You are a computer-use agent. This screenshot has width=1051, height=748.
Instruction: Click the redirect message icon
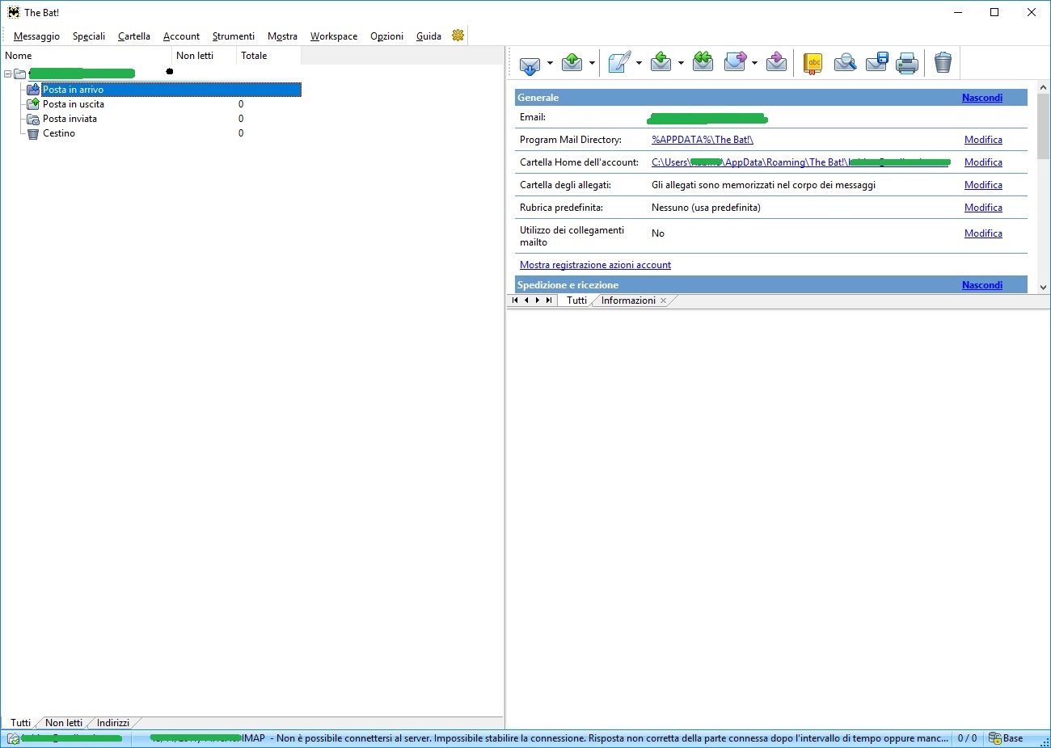click(777, 62)
